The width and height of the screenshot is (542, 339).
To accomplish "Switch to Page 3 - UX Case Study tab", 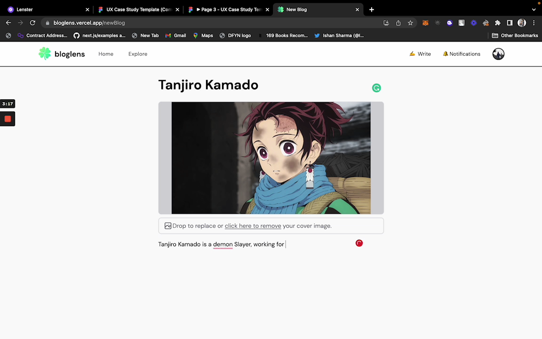I will coord(228,10).
